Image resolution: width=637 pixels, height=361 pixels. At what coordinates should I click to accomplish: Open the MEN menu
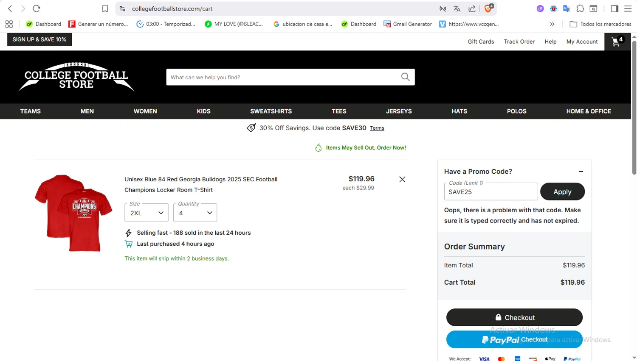pyautogui.click(x=87, y=111)
